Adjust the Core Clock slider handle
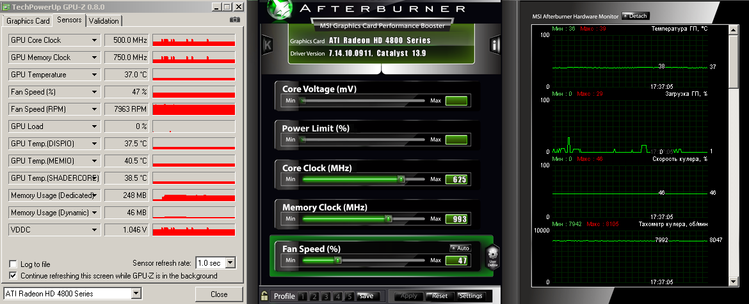 click(401, 179)
